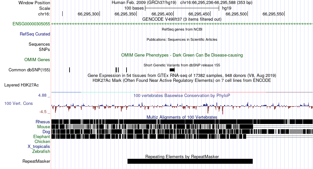Viewport: 313px width, 169px height.
Task: Click the leftmost Common dbSNP variant tick
Action: click(70, 70)
